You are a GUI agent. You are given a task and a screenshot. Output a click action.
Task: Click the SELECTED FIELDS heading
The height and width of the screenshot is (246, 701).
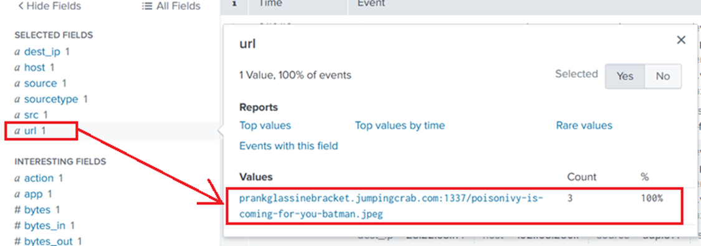[x=54, y=35]
